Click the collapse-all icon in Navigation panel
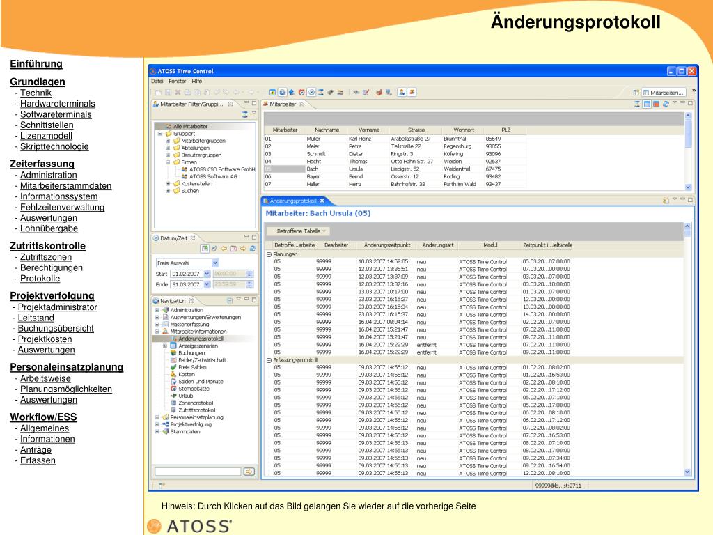The image size is (713, 535). point(230,301)
